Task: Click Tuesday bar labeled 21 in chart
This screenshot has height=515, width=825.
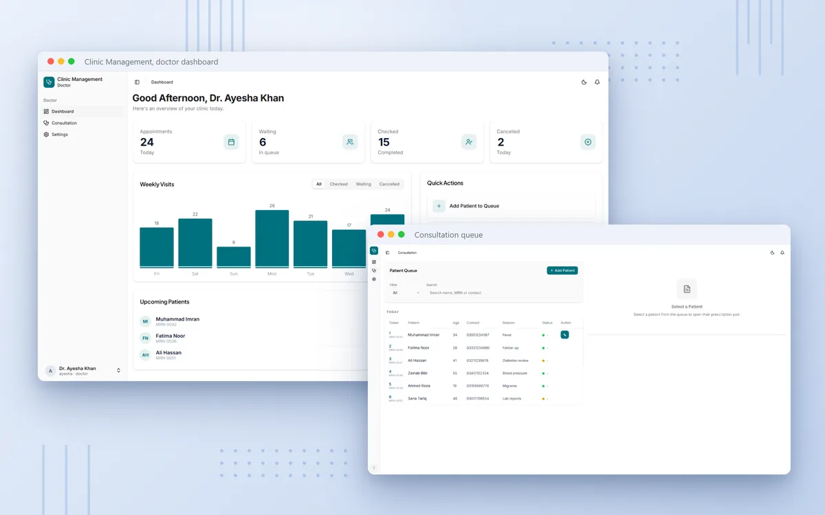Action: pos(311,244)
